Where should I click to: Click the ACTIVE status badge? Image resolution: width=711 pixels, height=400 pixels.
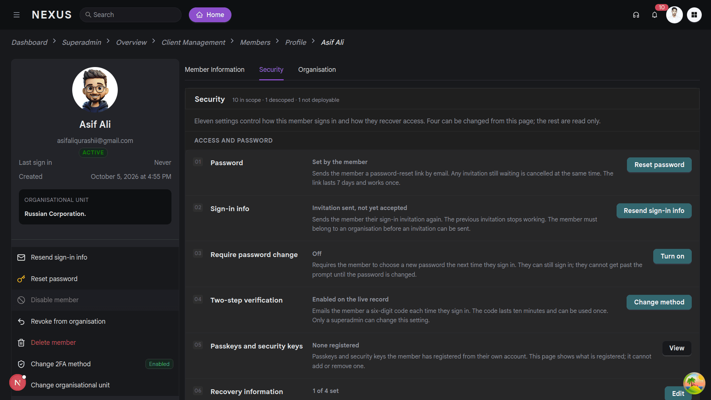pyautogui.click(x=93, y=153)
